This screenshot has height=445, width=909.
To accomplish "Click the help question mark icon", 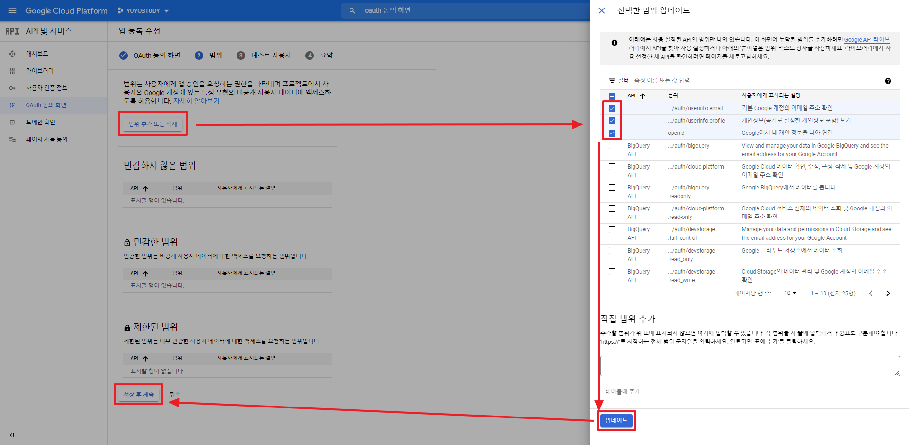I will pos(888,81).
